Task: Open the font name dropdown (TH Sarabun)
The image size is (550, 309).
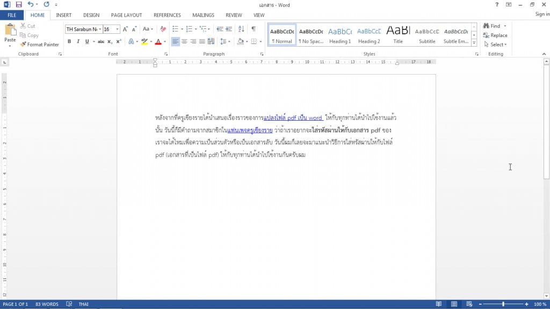Action: tap(100, 30)
